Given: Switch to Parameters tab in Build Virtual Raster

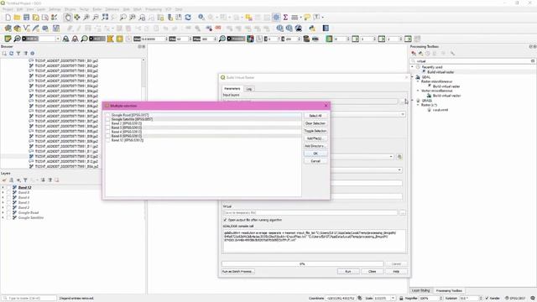Looking at the screenshot, I should tap(232, 89).
